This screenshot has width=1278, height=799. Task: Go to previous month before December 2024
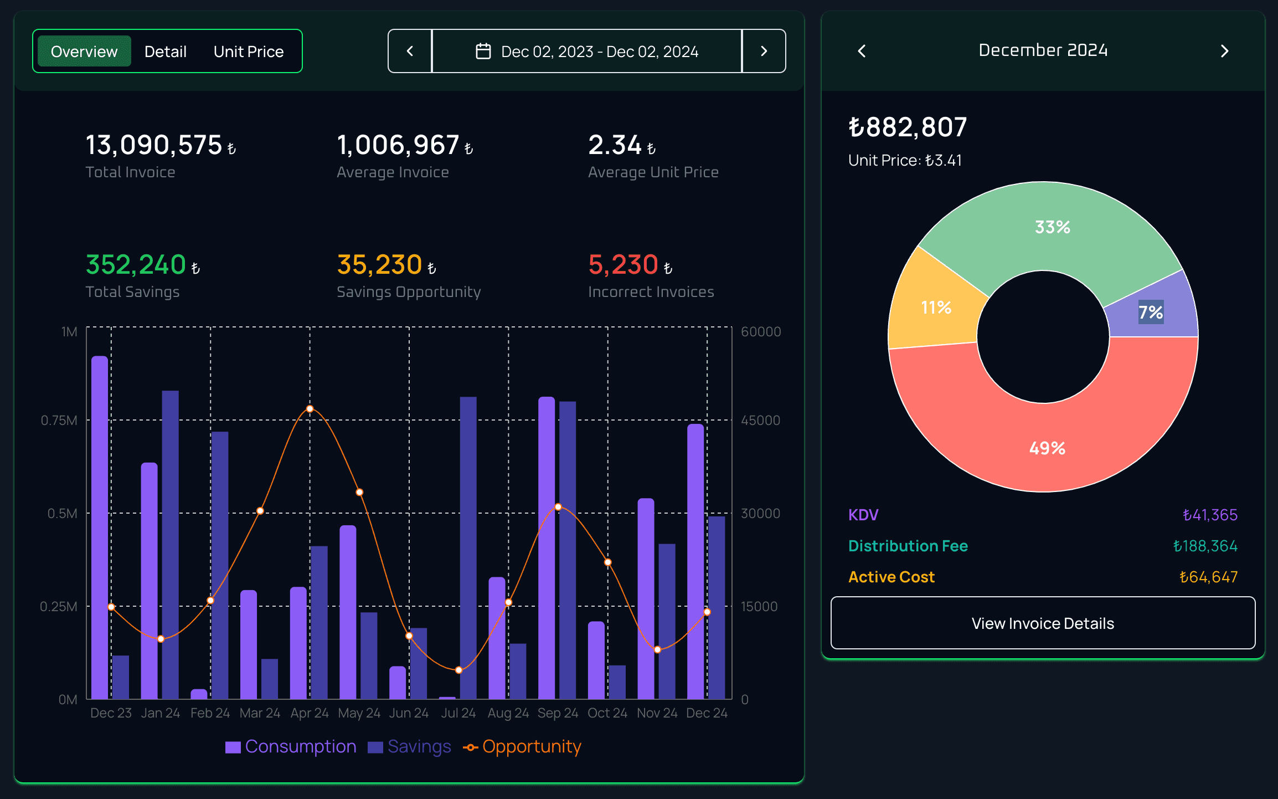862,51
